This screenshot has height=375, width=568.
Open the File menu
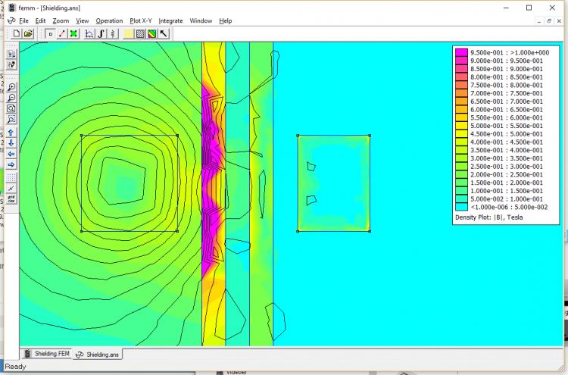24,20
